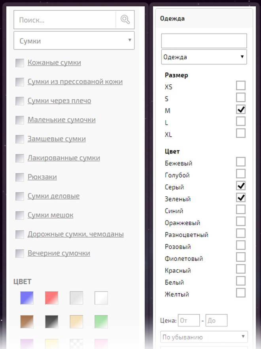
Task: Tick the Рюкзаки checkbox
Action: (20, 177)
